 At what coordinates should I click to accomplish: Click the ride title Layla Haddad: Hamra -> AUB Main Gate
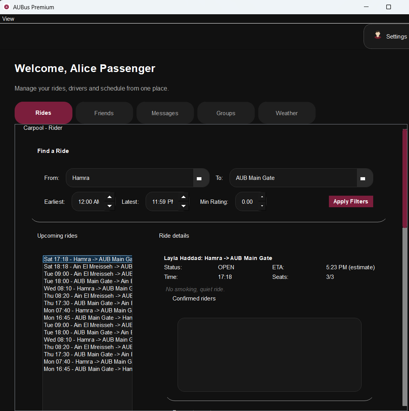[218, 258]
